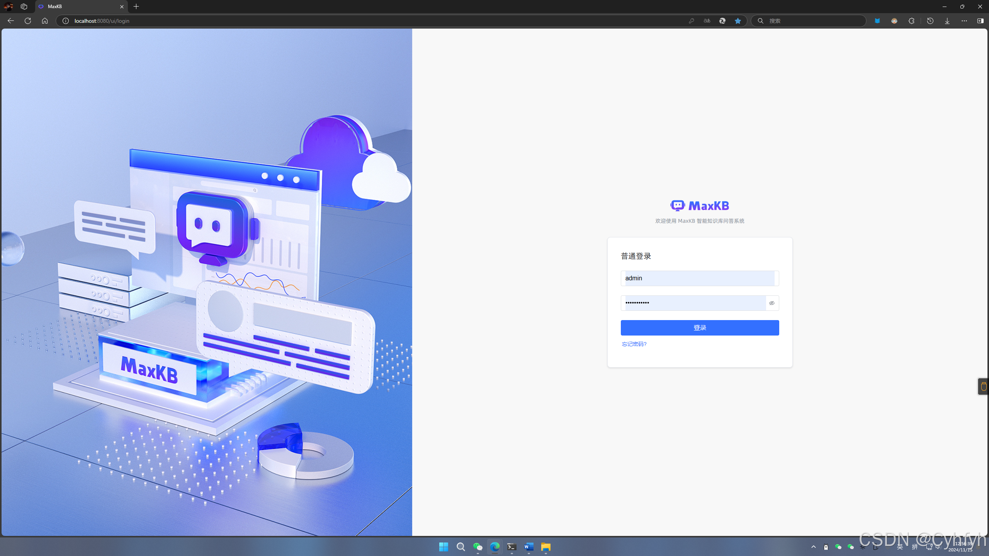Open the blue bird extension icon
The image size is (989, 556).
click(877, 21)
